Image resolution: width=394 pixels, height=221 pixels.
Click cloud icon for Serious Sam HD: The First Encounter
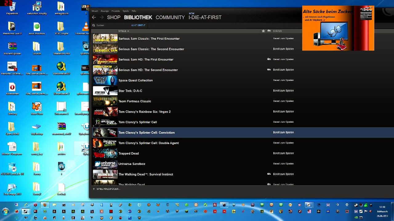click(269, 59)
